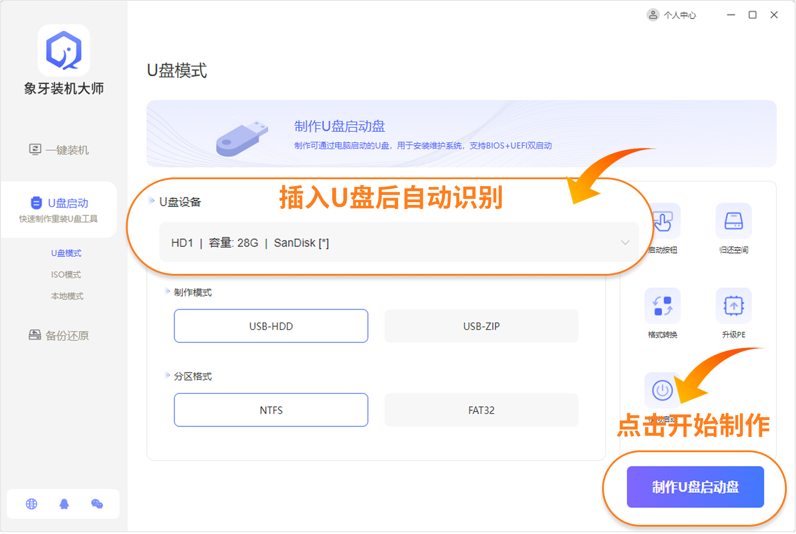The width and height of the screenshot is (796, 534).
Task: Select 本地模式 in sidebar
Action: coord(67,296)
